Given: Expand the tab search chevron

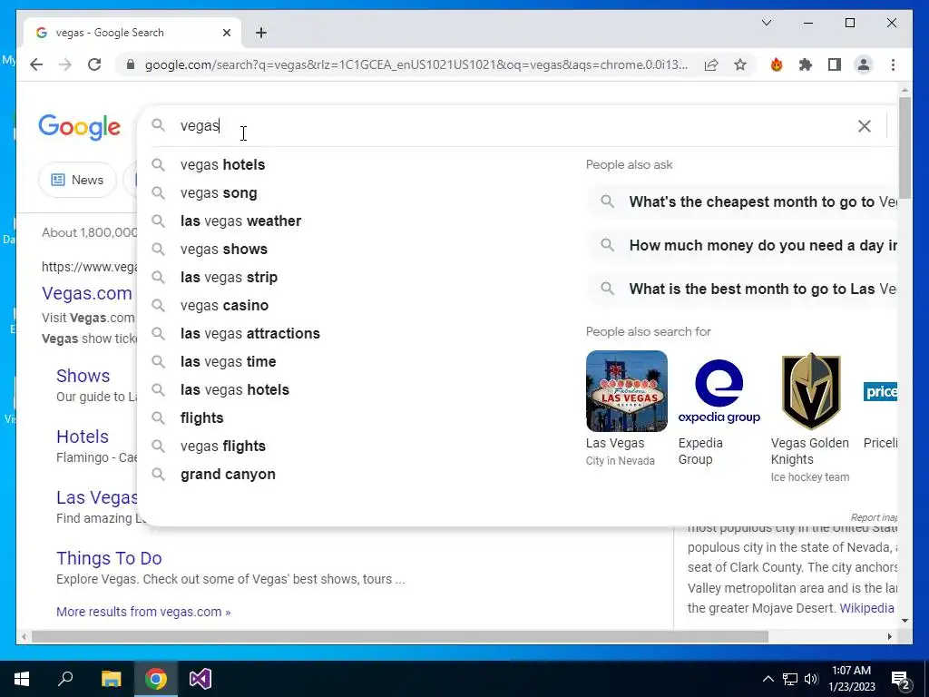Looking at the screenshot, I should [x=766, y=23].
